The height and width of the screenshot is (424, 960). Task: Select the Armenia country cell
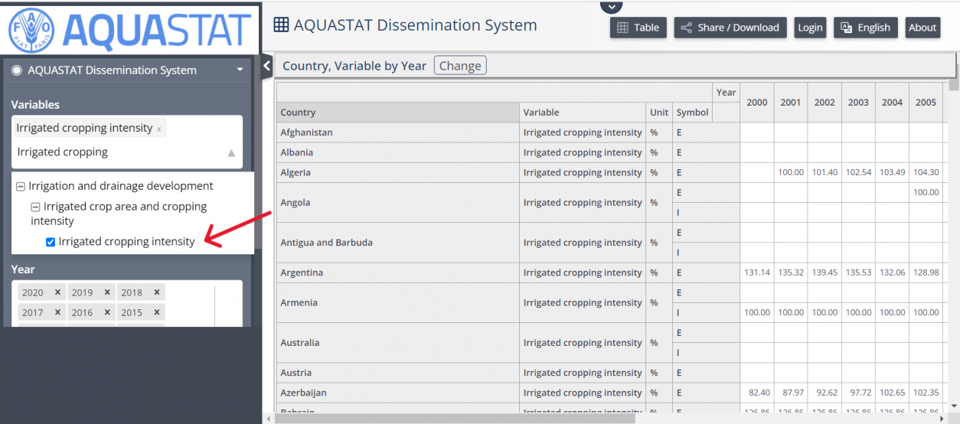(x=398, y=302)
